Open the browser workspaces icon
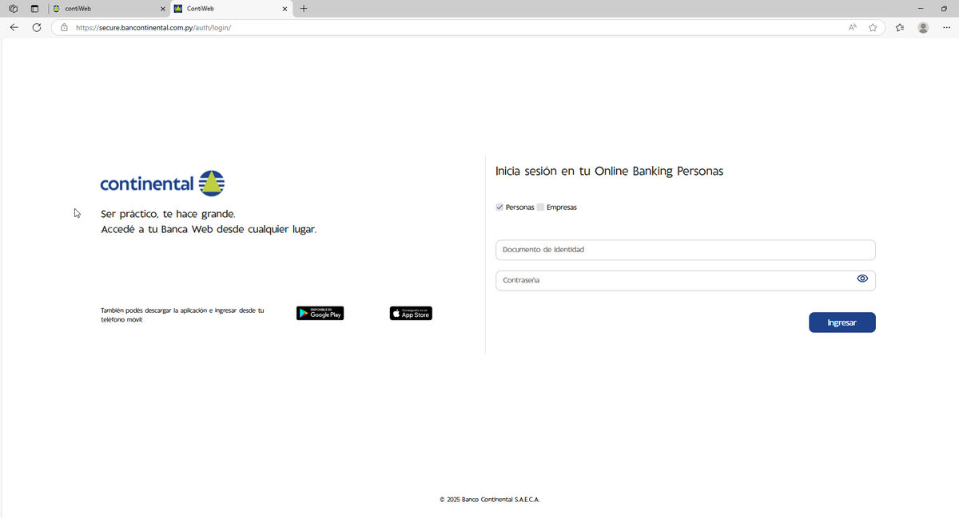The image size is (959, 518). [x=14, y=9]
